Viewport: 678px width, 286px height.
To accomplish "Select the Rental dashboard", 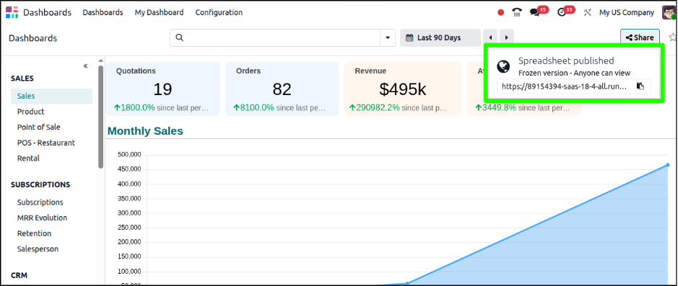I will click(28, 158).
